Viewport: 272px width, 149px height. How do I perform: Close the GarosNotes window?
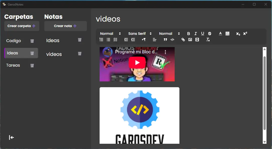coord(265,4)
